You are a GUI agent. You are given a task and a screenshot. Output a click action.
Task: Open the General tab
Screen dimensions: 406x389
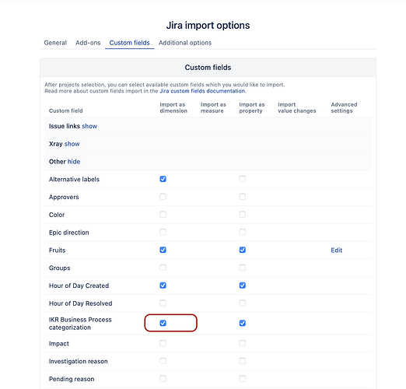point(55,43)
